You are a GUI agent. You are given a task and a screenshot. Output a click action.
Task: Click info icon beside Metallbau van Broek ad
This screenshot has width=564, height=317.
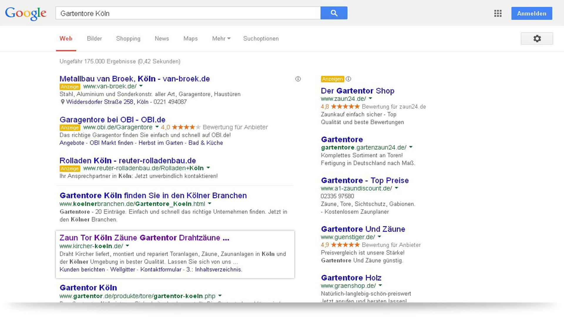(x=298, y=79)
